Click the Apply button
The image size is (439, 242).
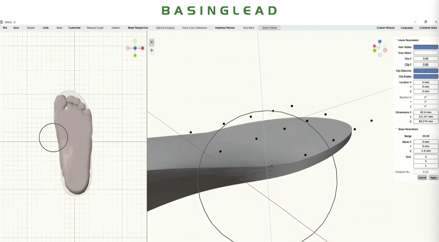[433, 178]
